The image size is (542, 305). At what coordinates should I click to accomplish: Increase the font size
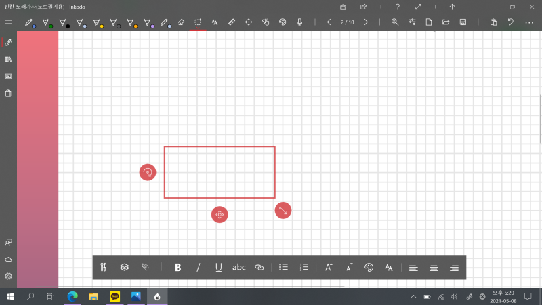pos(329,267)
